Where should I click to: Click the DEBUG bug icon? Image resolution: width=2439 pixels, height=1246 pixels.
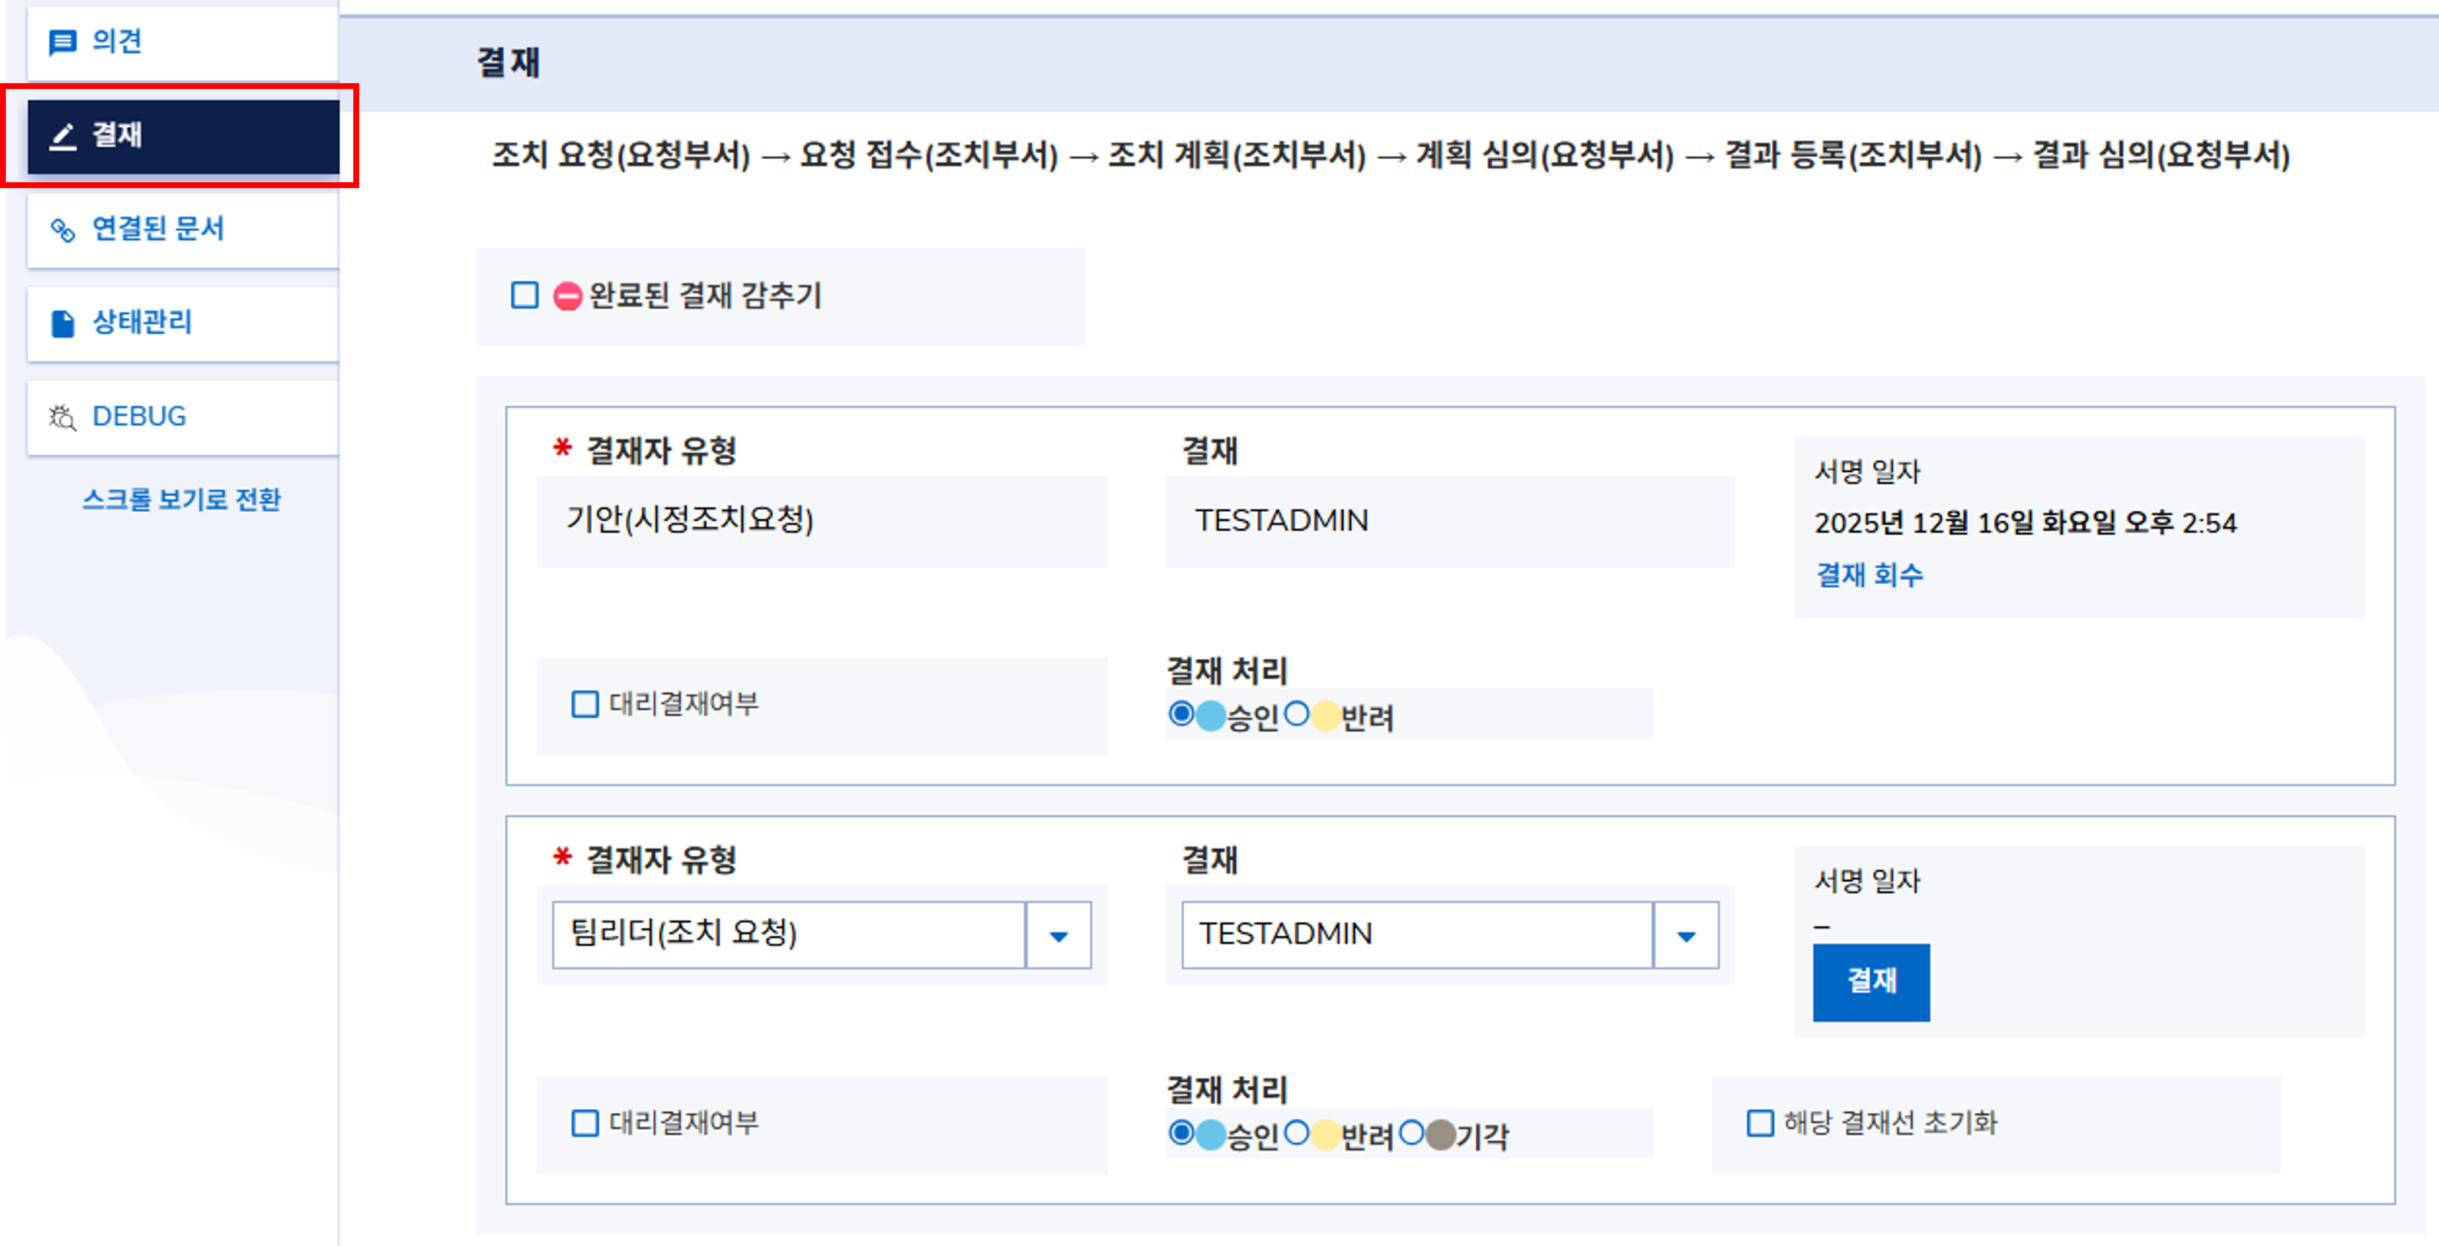click(63, 417)
